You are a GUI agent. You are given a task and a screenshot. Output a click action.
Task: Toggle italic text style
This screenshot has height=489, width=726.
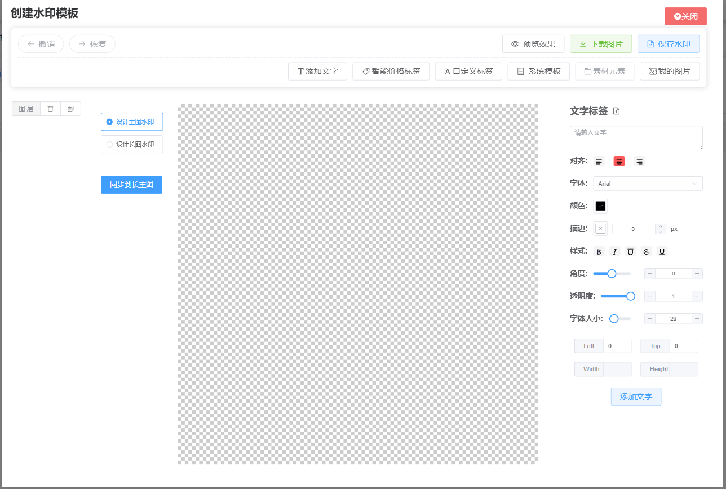click(614, 252)
